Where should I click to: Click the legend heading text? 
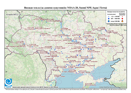(116, 12)
